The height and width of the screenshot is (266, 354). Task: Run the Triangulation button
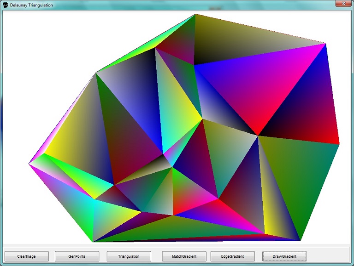point(129,256)
